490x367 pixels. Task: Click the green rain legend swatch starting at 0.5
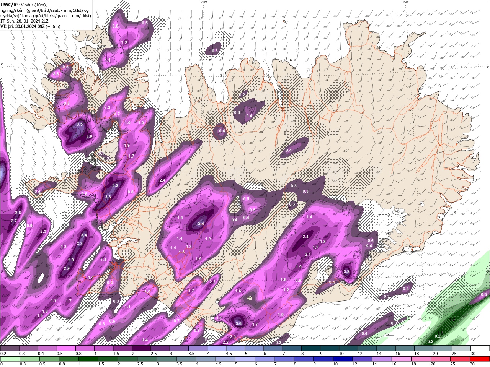pyautogui.click(x=50, y=359)
